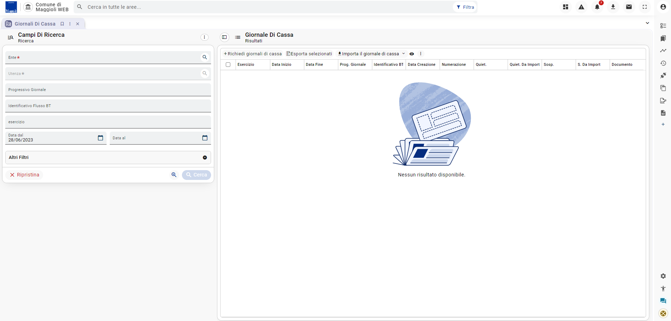Click the yellow help lifebuoy icon

pyautogui.click(x=663, y=313)
